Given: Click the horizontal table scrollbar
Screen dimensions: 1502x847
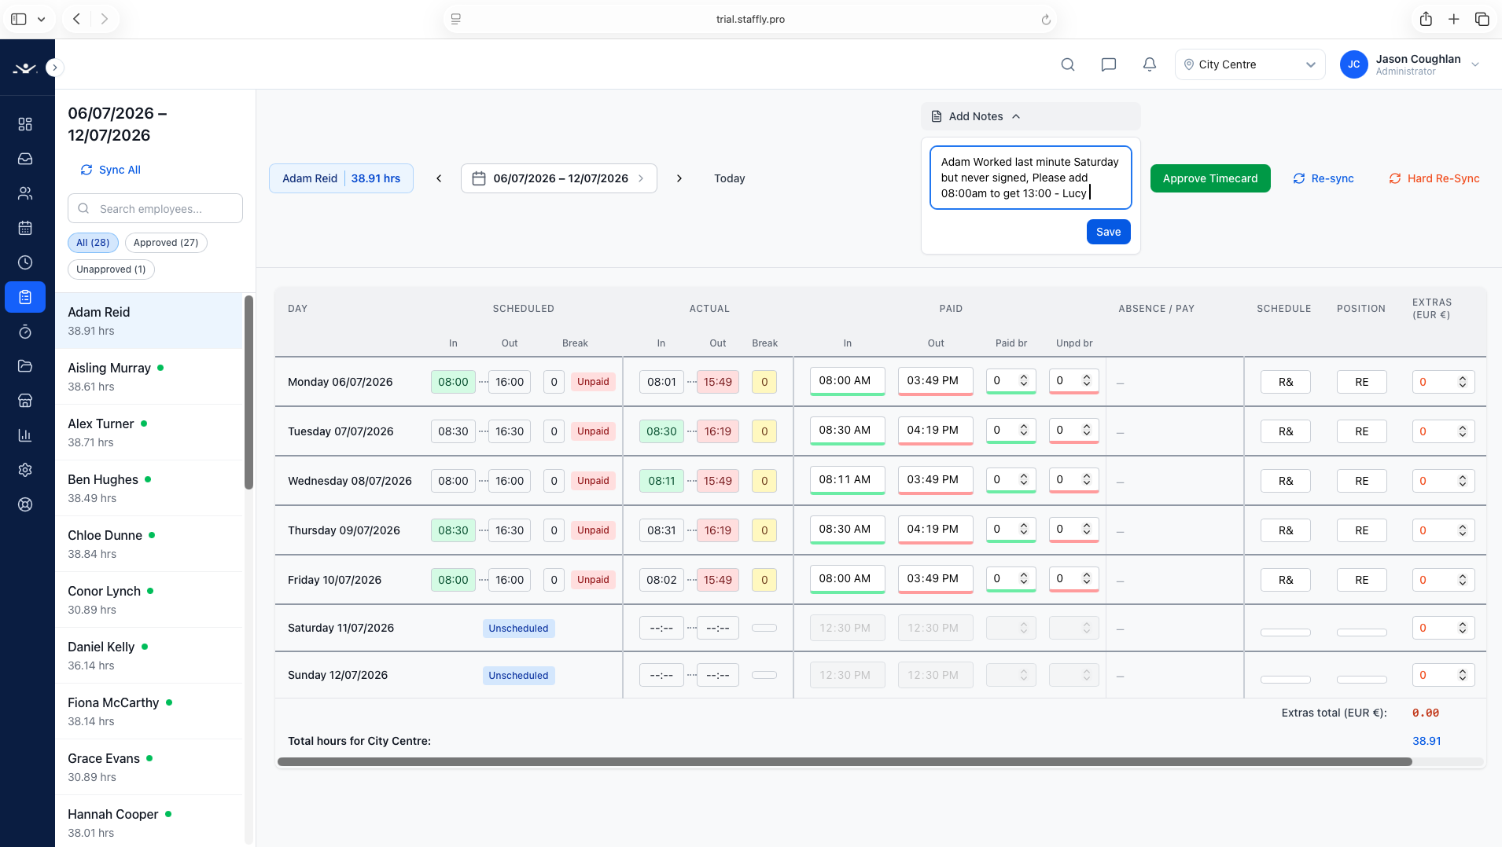Looking at the screenshot, I should 845,761.
